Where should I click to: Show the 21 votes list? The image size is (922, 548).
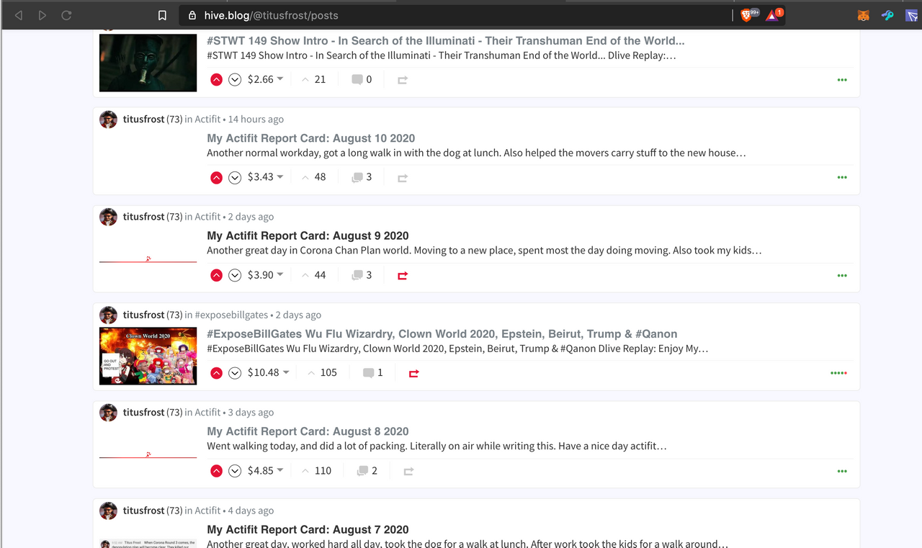(x=314, y=80)
